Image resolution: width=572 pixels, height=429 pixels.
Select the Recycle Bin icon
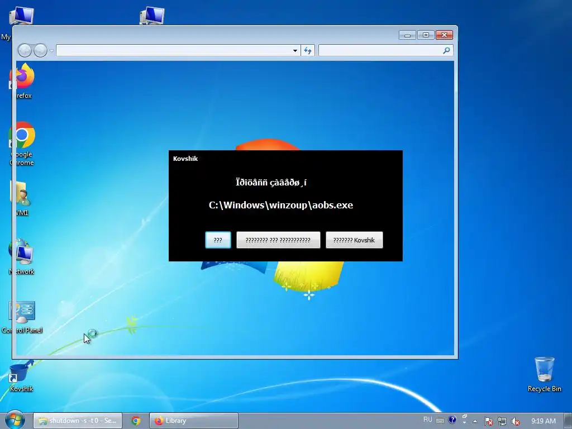(544, 375)
